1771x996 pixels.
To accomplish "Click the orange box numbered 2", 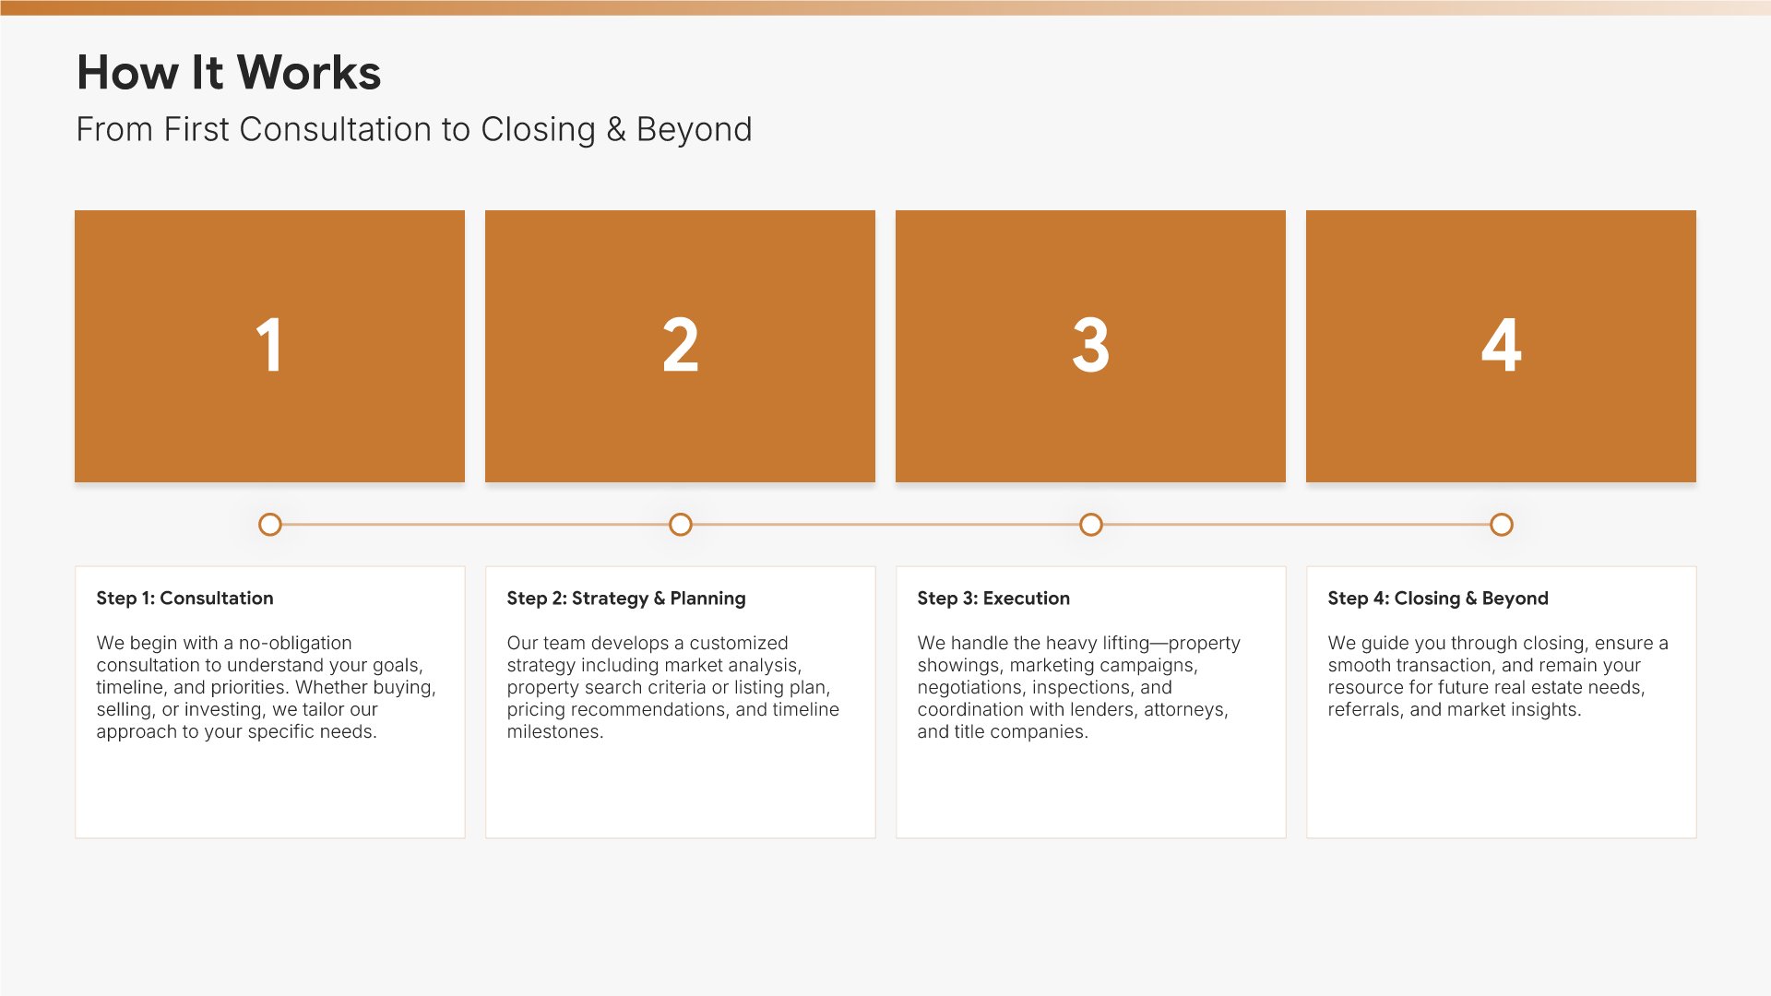I will [x=680, y=346].
